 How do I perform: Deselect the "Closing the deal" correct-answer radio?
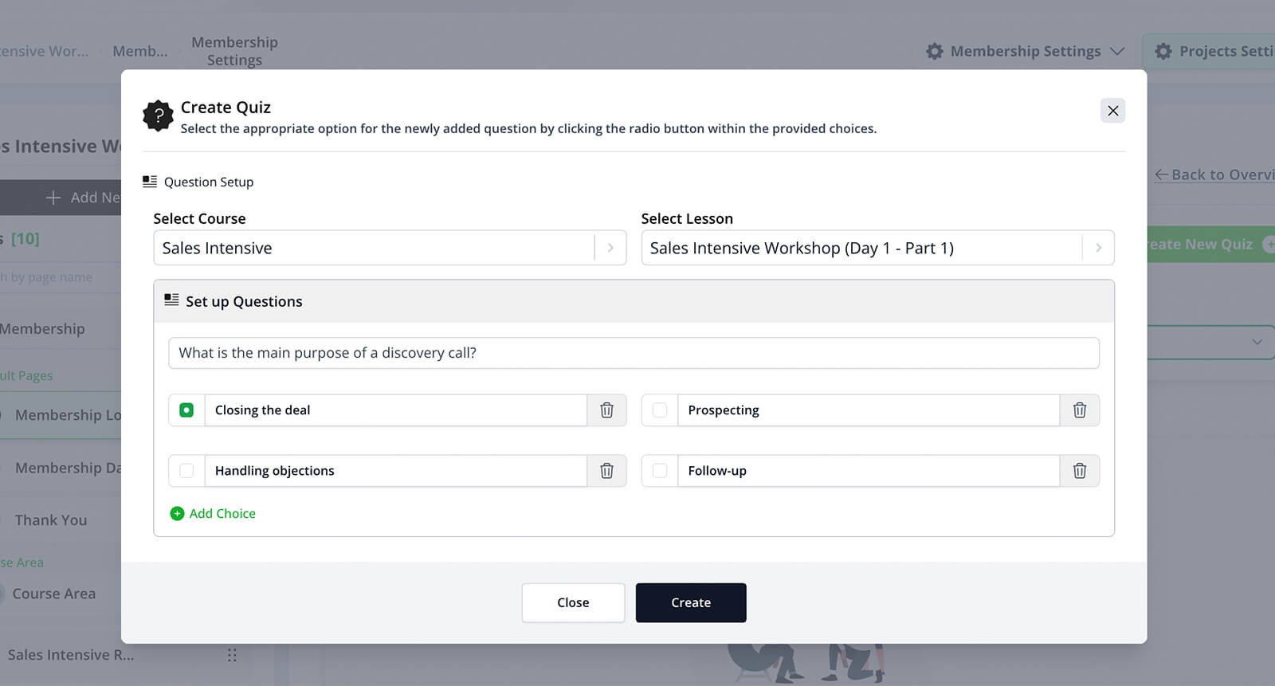[186, 410]
